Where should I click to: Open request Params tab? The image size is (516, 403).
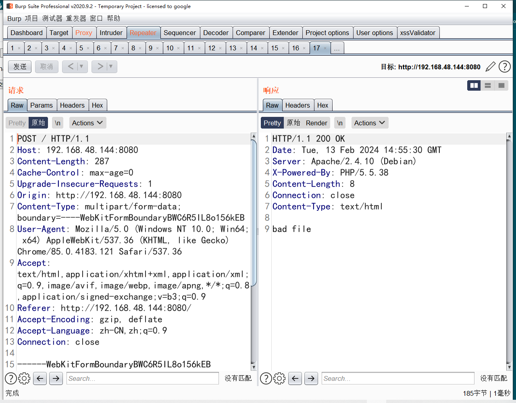point(42,105)
